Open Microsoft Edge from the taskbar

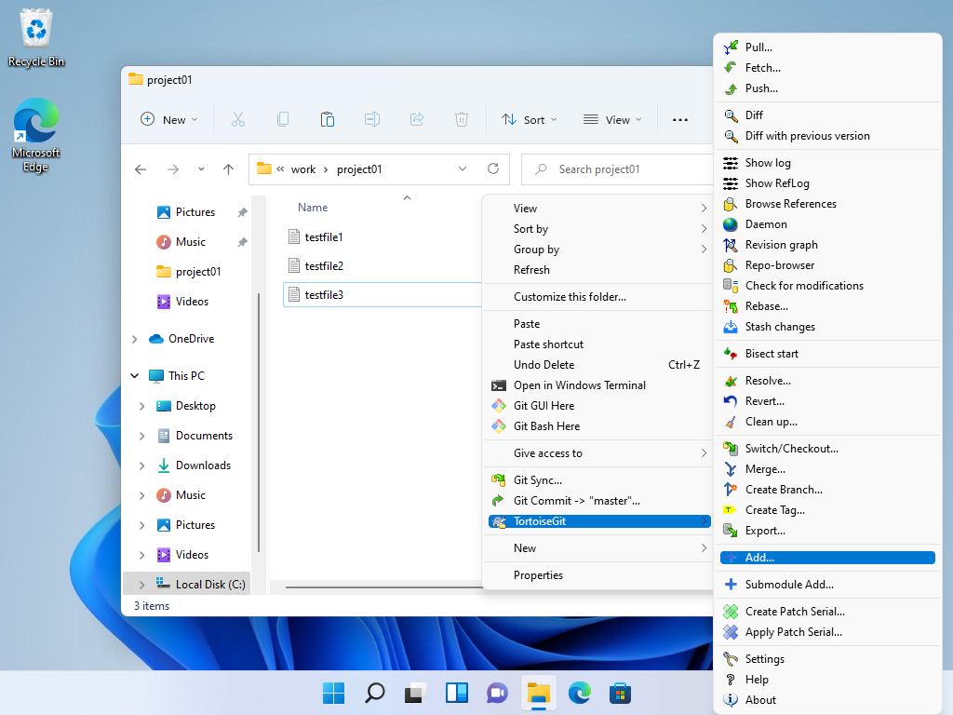tap(581, 693)
